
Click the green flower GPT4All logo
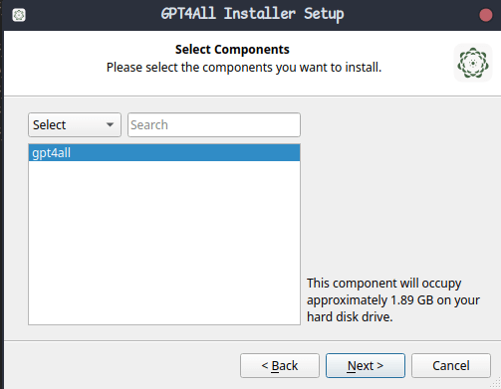tap(473, 63)
